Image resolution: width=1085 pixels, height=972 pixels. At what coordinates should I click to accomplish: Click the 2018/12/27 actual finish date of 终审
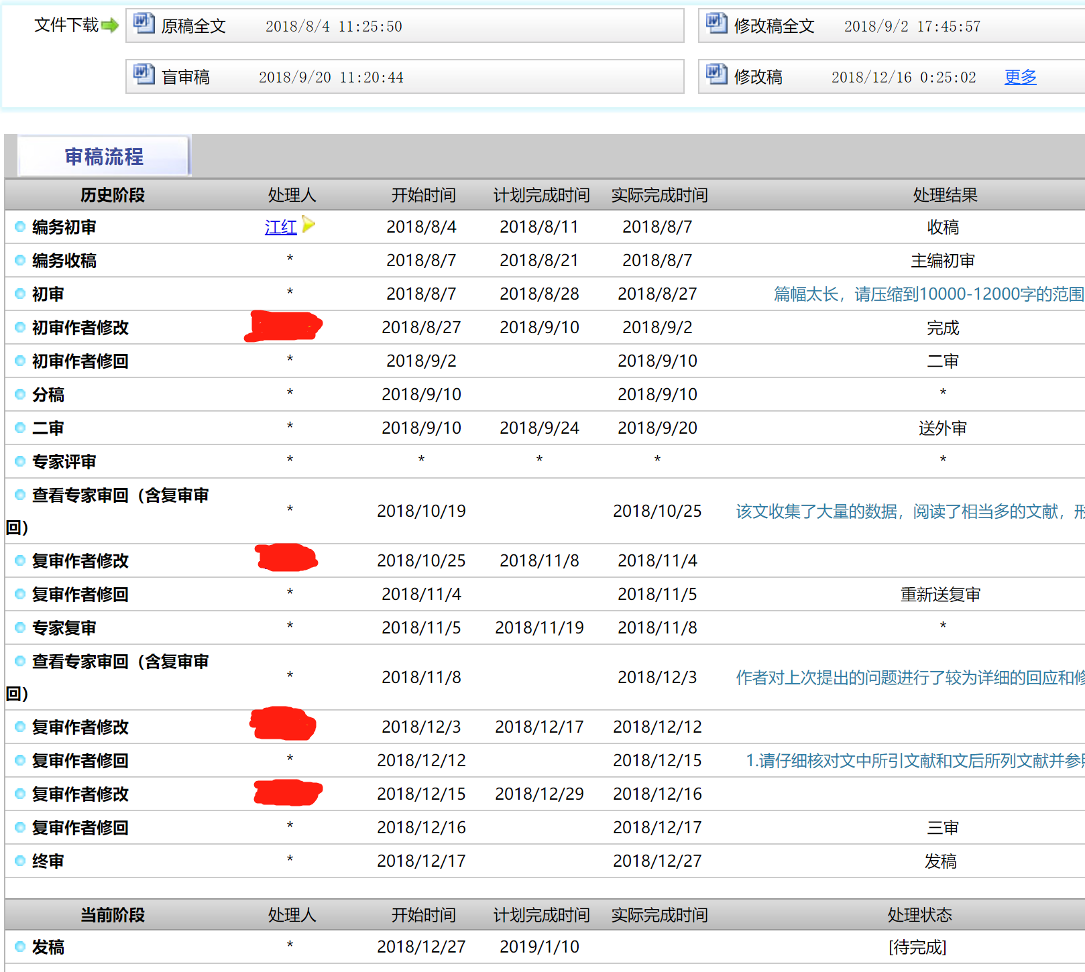pos(657,861)
